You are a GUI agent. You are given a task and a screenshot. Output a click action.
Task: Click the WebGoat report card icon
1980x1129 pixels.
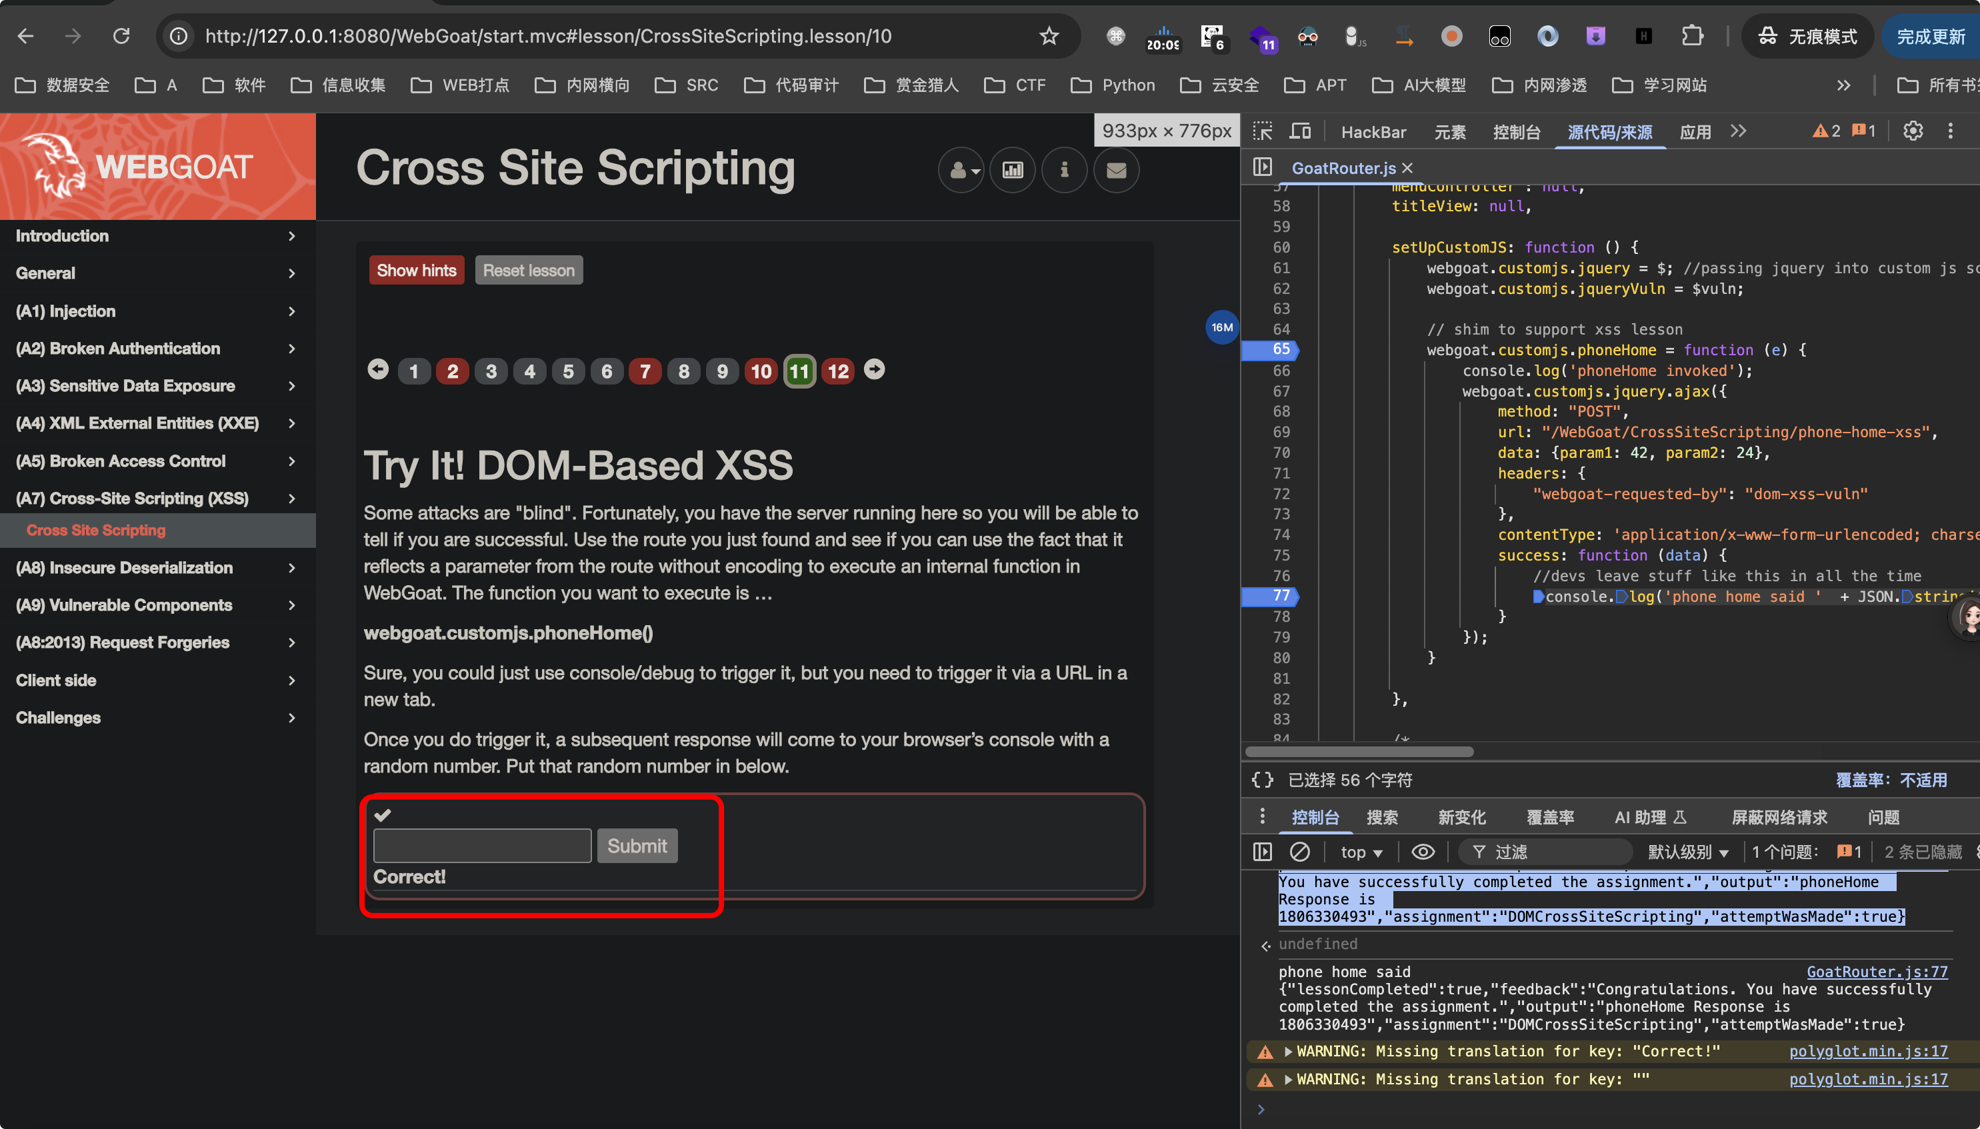click(x=1012, y=170)
